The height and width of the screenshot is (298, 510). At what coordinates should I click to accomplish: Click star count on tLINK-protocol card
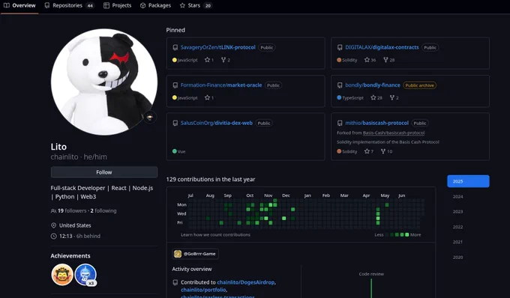209,60
